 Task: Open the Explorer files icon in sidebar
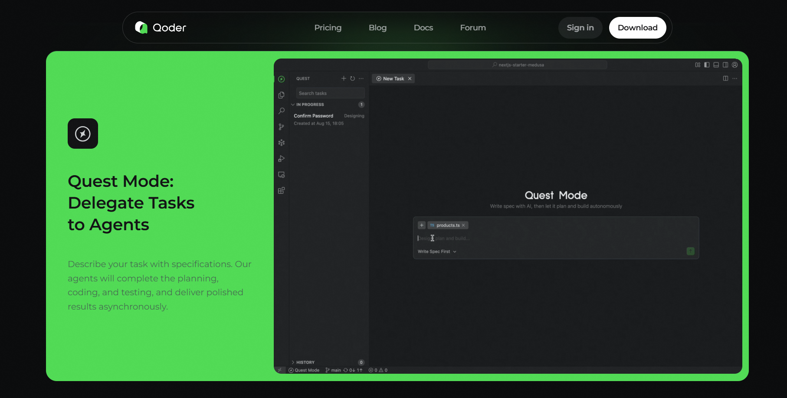(282, 95)
